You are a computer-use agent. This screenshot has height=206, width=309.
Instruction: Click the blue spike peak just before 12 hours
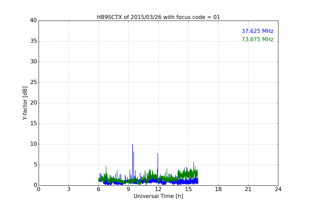[158, 154]
